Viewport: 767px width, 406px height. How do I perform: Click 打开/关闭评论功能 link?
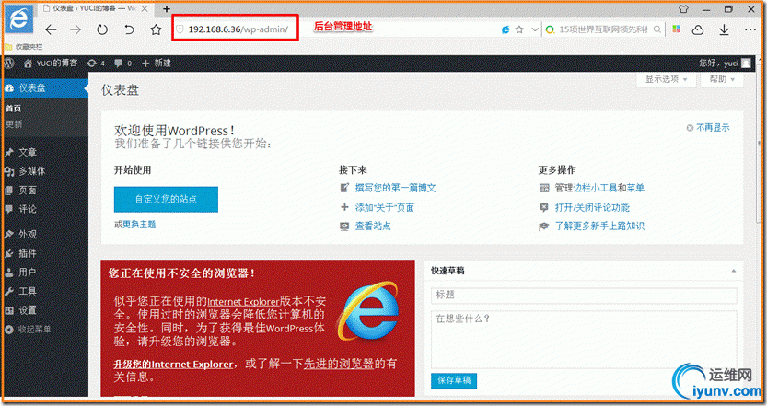(592, 207)
